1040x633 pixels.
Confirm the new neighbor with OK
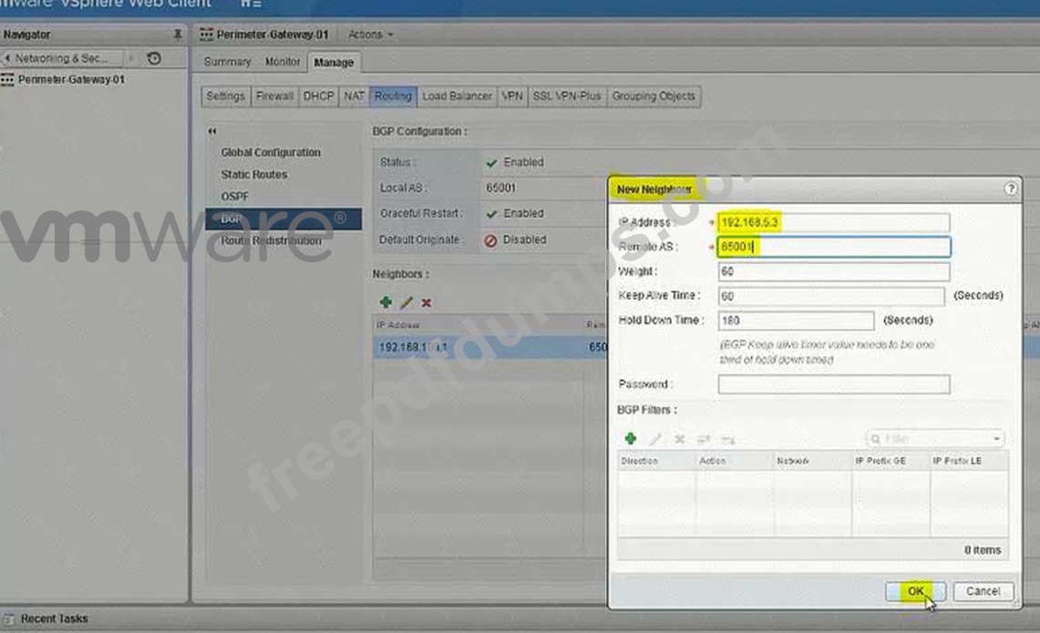coord(915,591)
